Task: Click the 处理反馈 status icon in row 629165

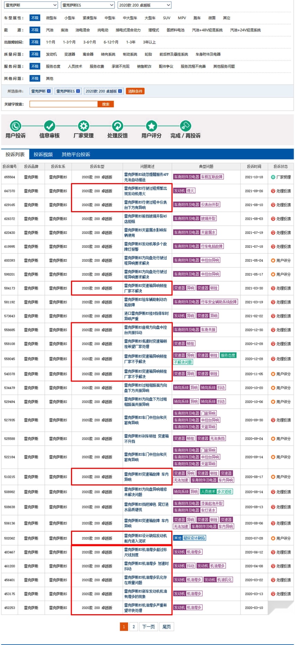Action: point(273,205)
